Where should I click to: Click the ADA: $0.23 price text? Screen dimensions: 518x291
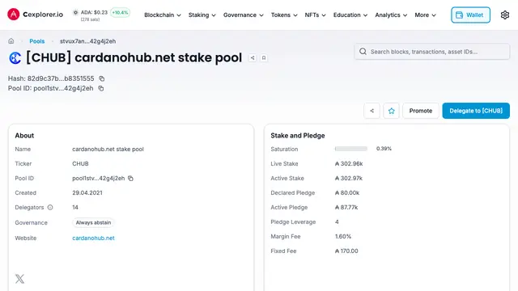(94, 13)
